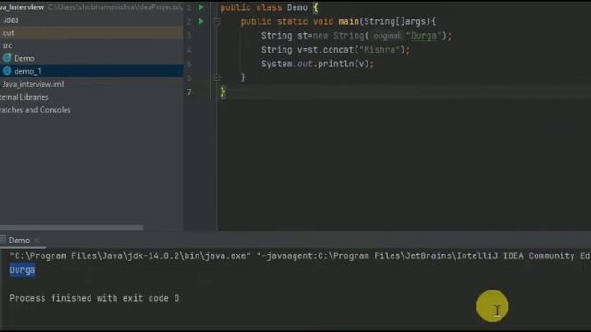Collapse the main method fold marker
Viewport: 591px width, 332px height.
click(217, 21)
